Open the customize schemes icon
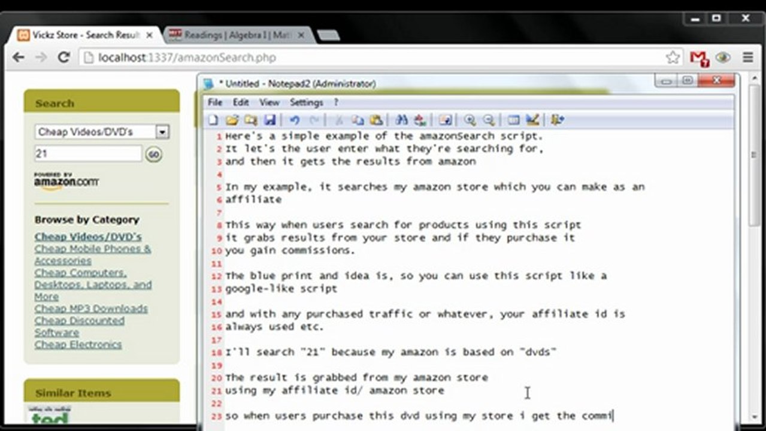Viewport: 766px width, 431px height. coord(532,120)
